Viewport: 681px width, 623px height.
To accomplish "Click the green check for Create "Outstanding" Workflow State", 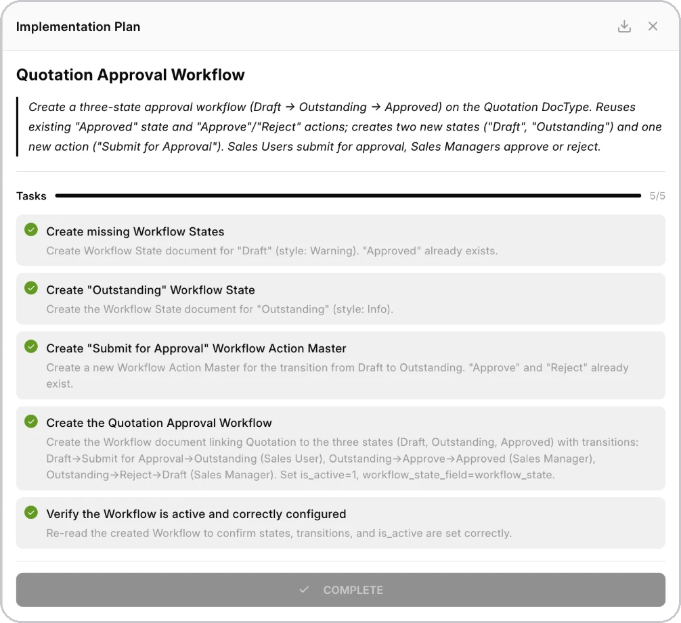I will click(x=31, y=288).
